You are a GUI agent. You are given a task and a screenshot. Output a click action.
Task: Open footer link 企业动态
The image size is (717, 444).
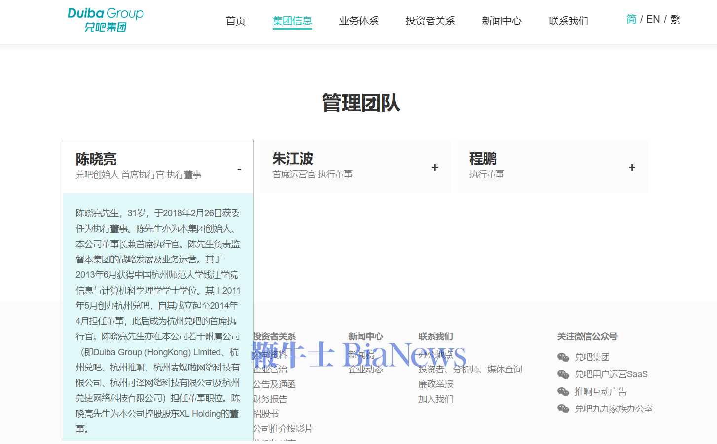(365, 370)
